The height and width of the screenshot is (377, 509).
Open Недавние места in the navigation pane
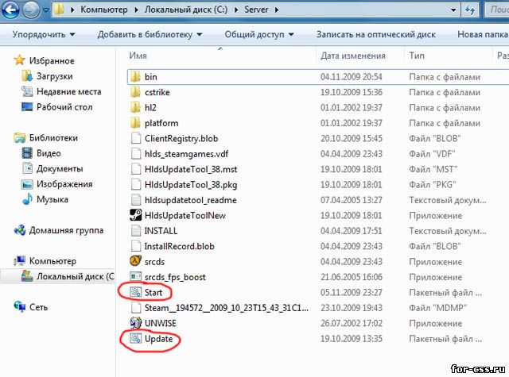pos(69,91)
